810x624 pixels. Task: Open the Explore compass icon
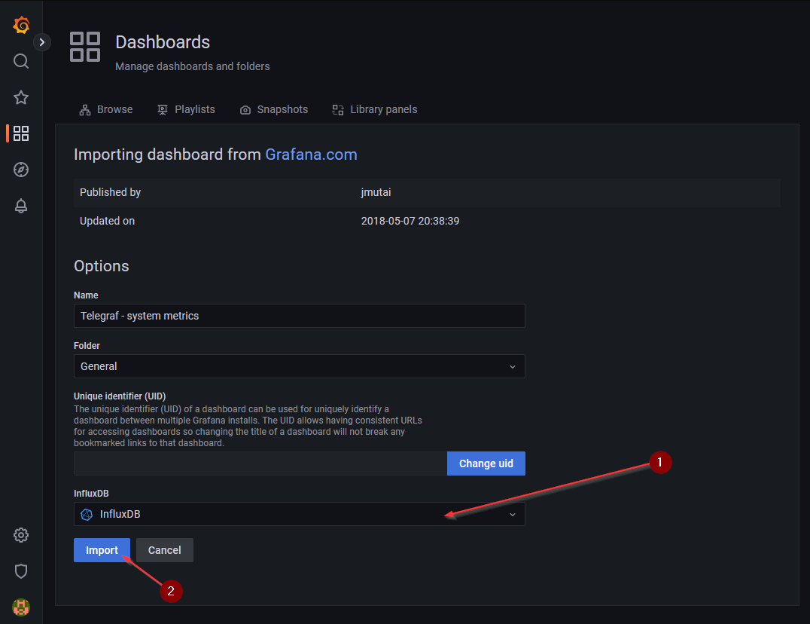(x=21, y=170)
